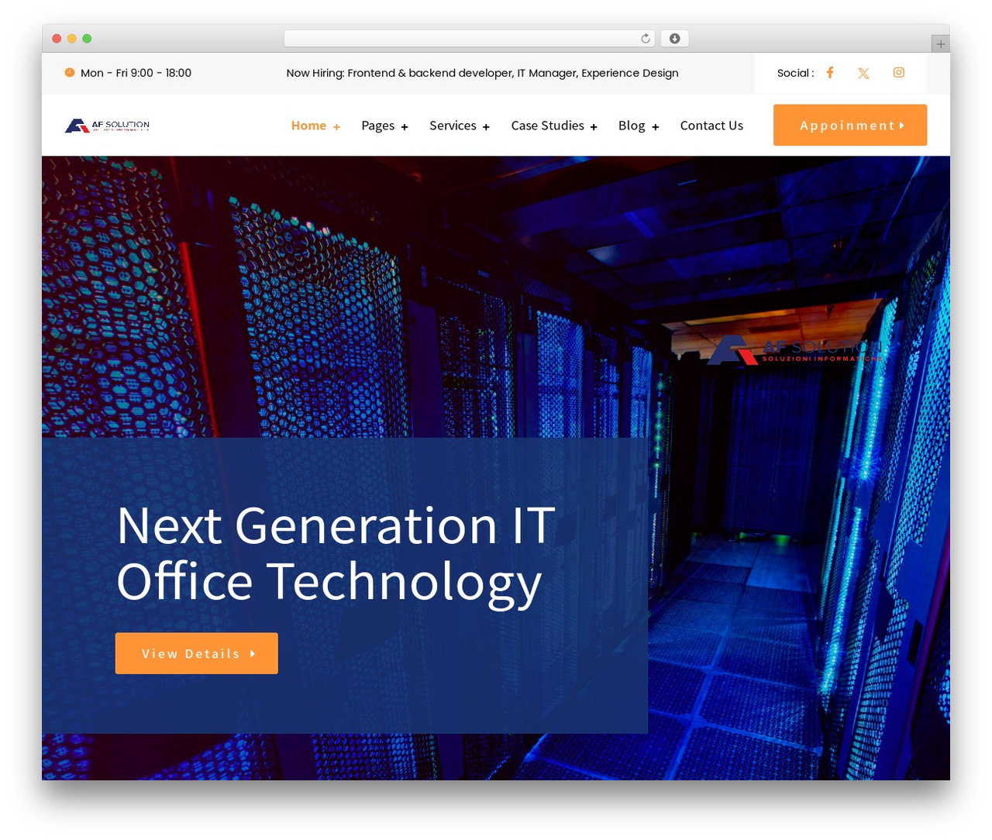Screen dimensions: 992x840
Task: Click the orange clock icon by opening hours
Action: point(70,72)
